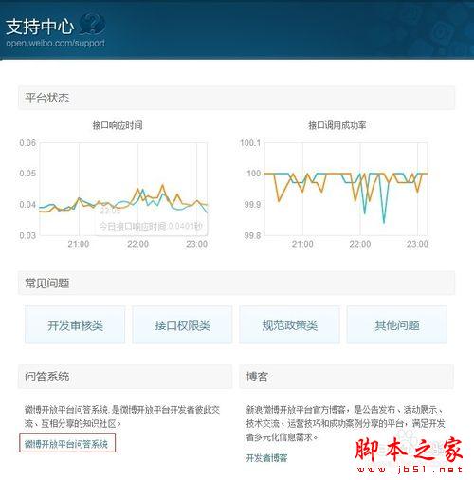Screen dimensions: 474x480
Task: Click the response time tooltip showing 23:05
Action: [x=151, y=219]
